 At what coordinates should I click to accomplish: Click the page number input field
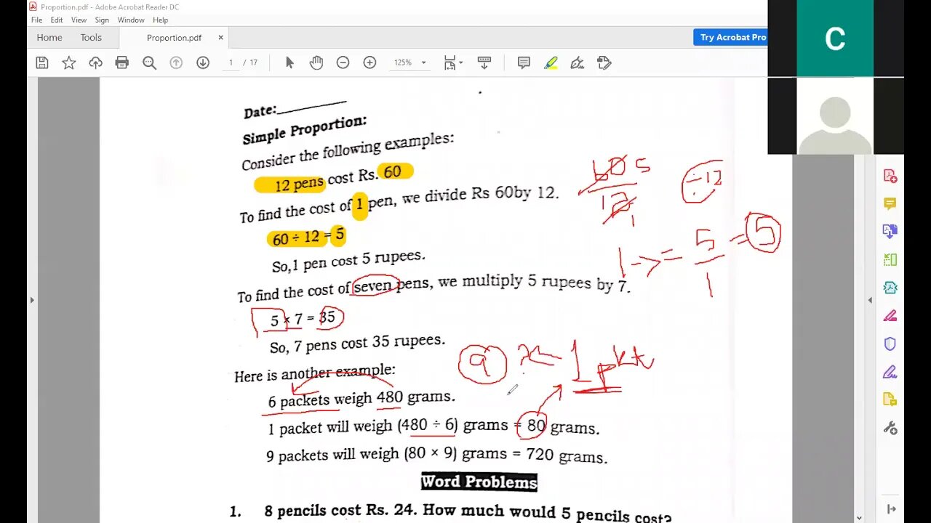pyautogui.click(x=231, y=63)
